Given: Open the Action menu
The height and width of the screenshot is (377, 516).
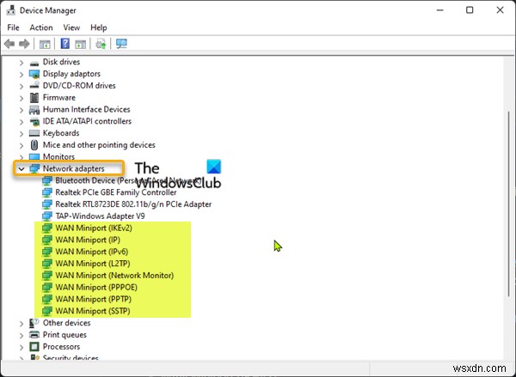Looking at the screenshot, I should pyautogui.click(x=40, y=27).
